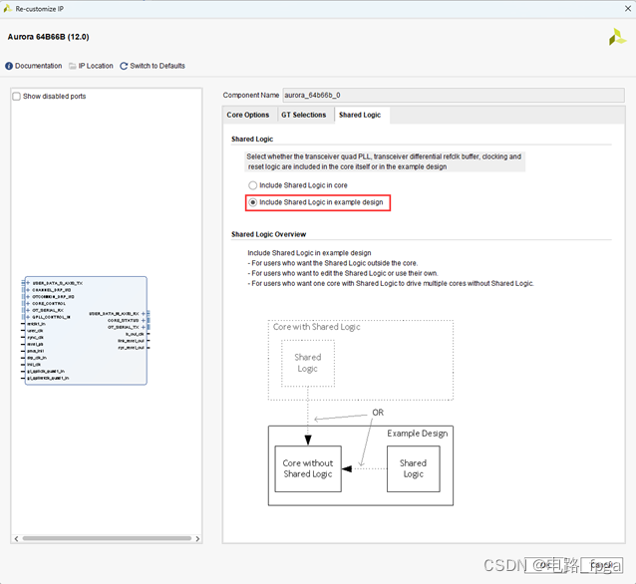Open the Documentation link

(34, 66)
